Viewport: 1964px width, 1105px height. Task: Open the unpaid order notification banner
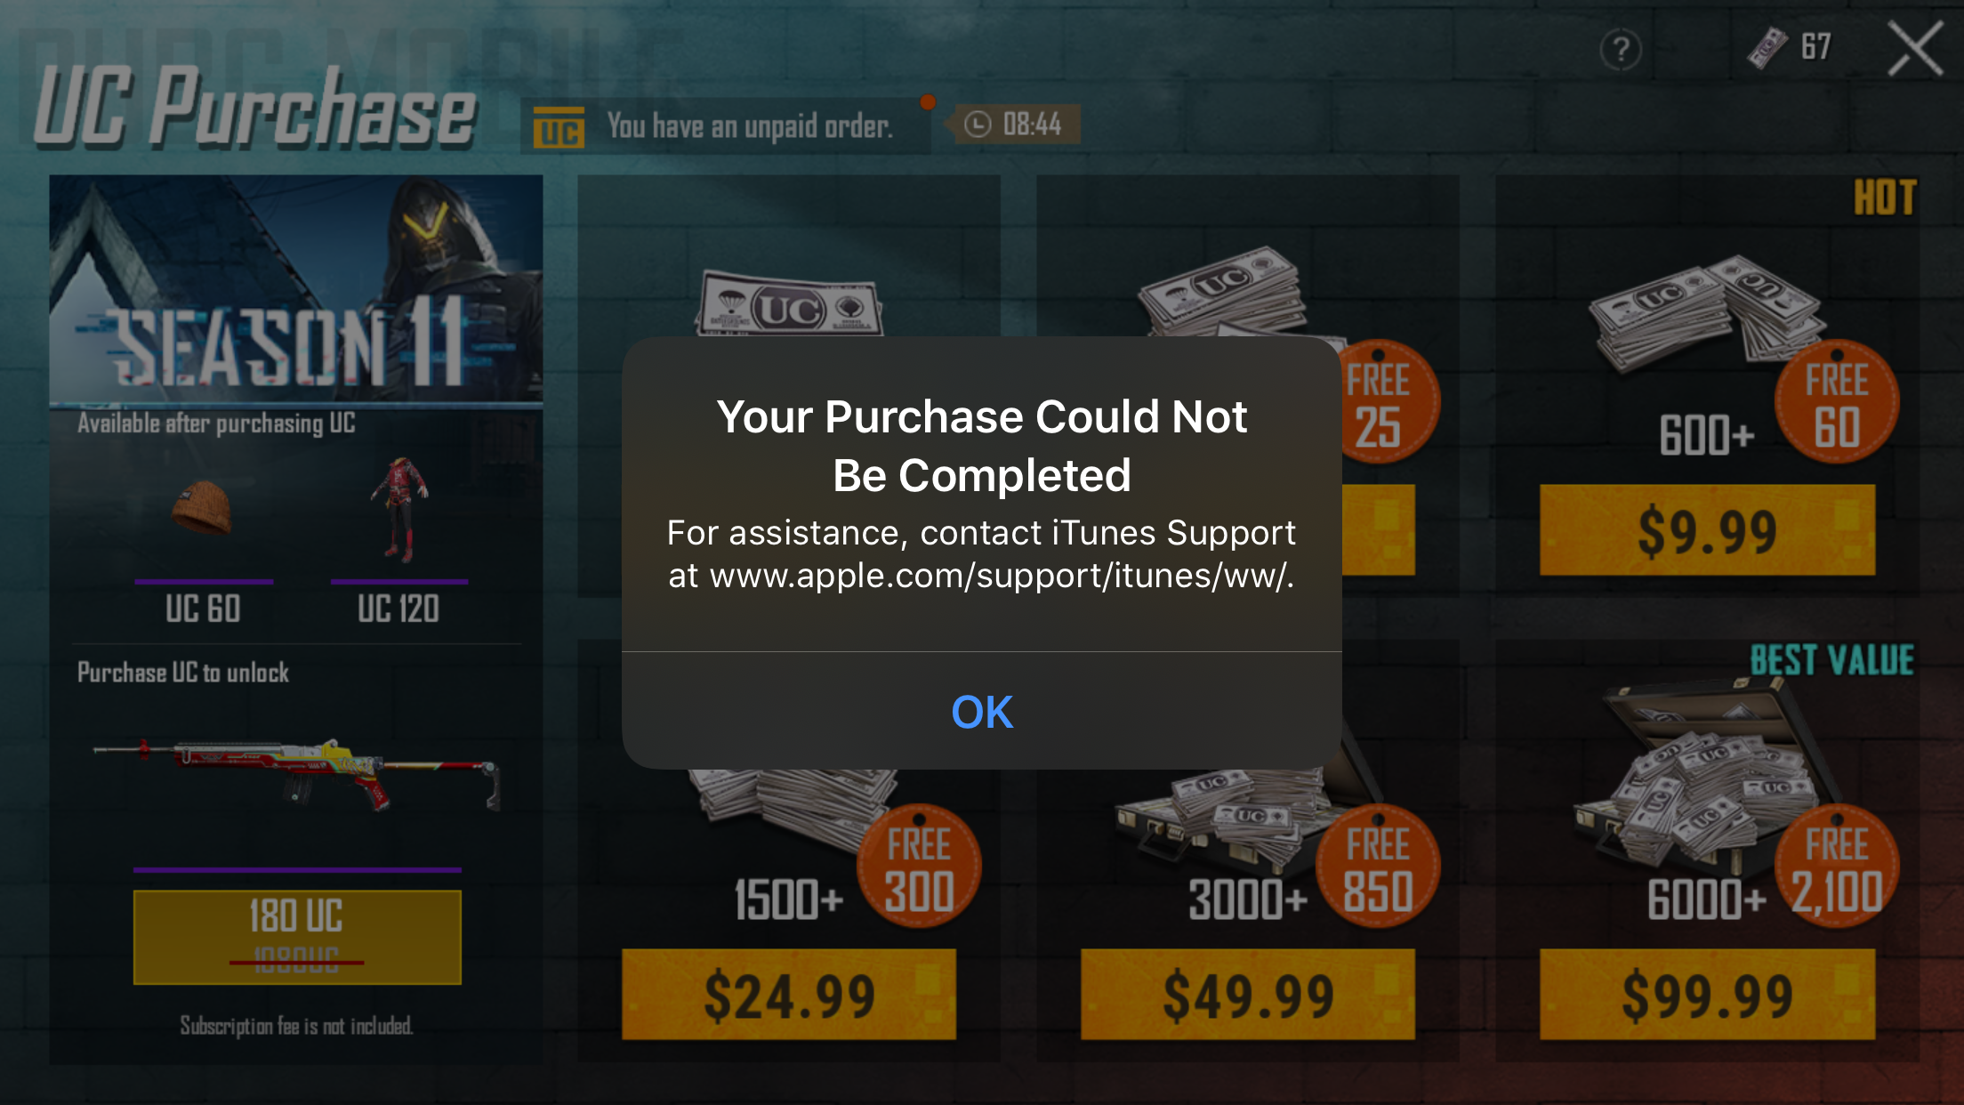point(725,126)
